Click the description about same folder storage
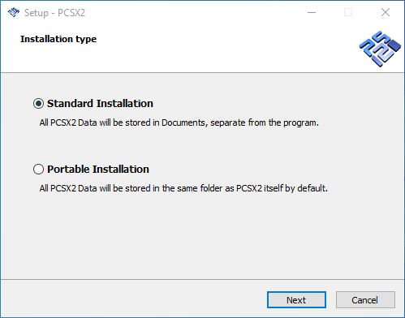This screenshot has width=405, height=318. [x=183, y=188]
